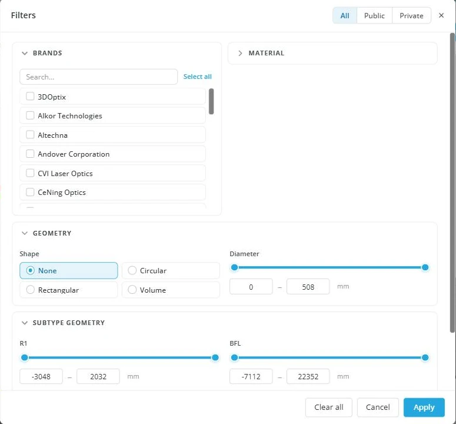456x424 pixels.
Task: Click the MATERIAL heading text
Action: (267, 53)
